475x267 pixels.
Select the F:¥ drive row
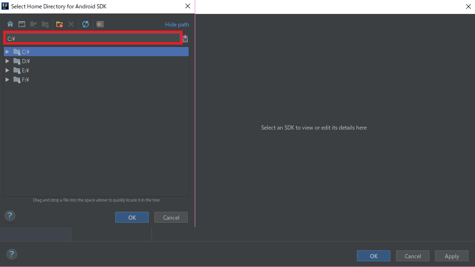(96, 79)
